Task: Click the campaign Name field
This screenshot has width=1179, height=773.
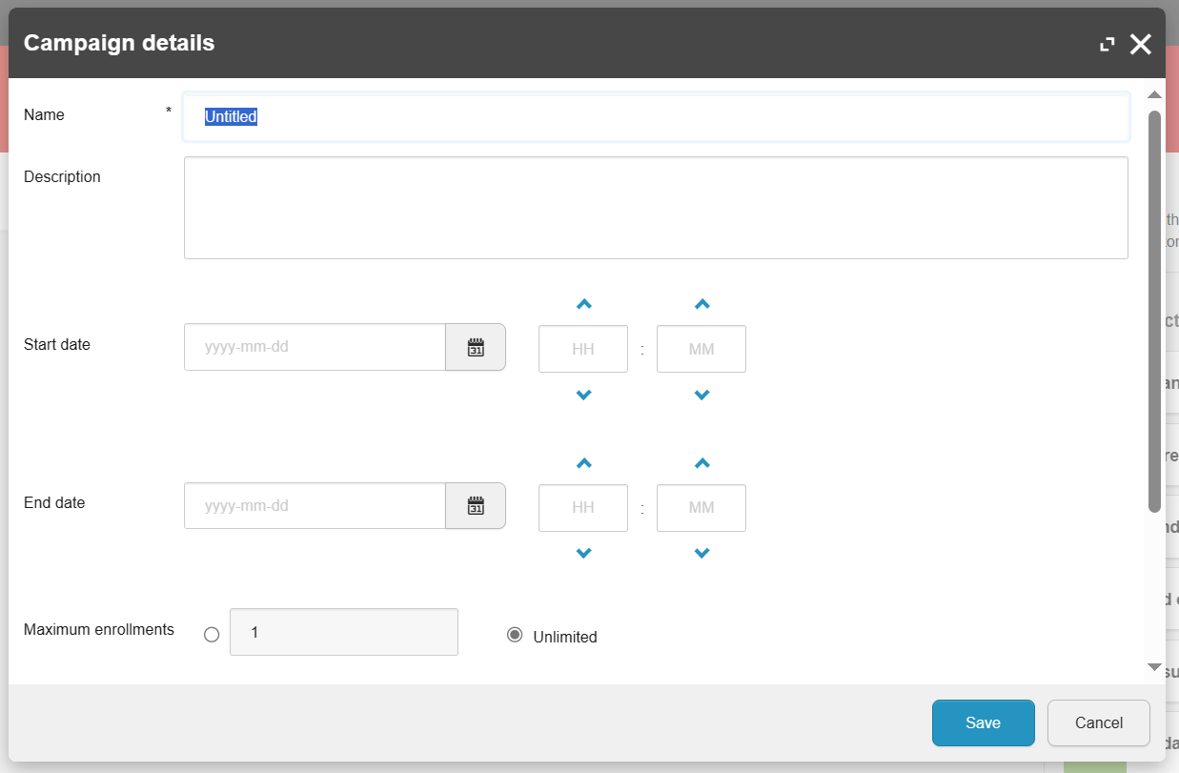Action: [656, 116]
